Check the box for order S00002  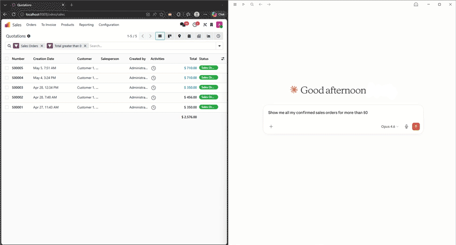[6, 98]
